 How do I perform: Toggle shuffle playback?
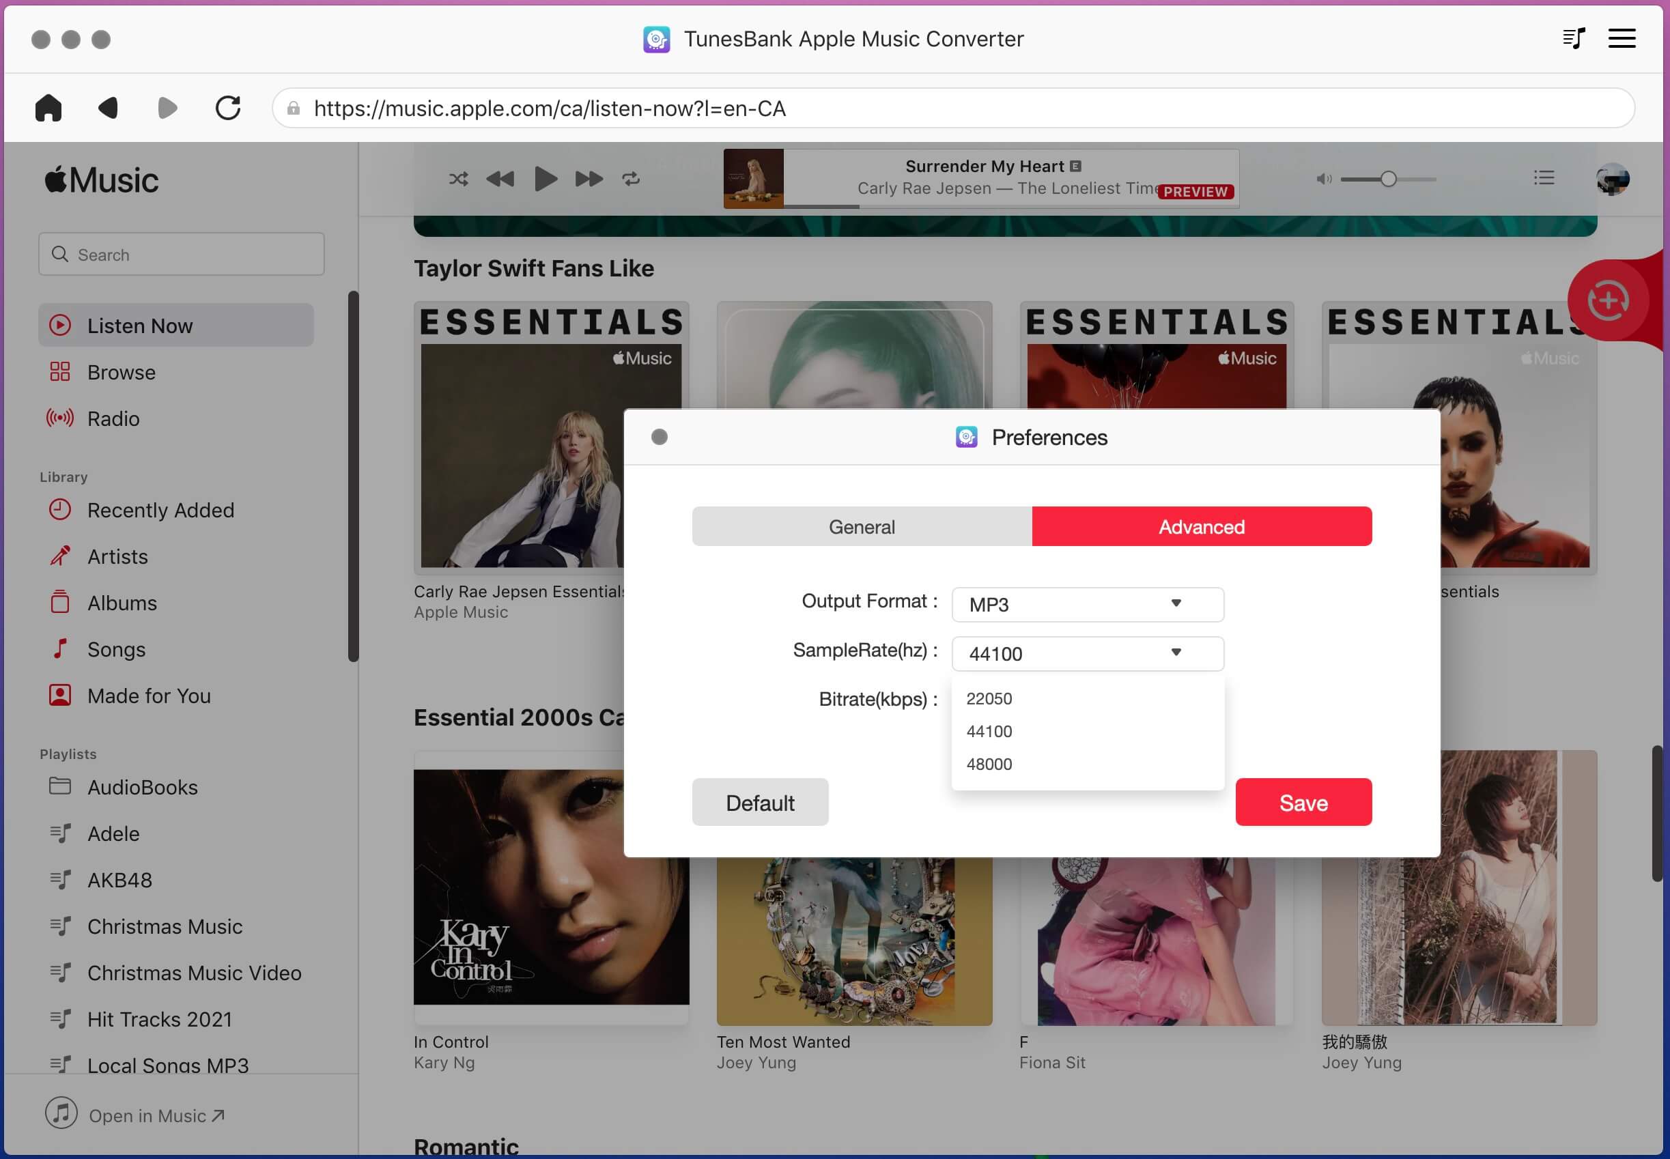(x=458, y=179)
